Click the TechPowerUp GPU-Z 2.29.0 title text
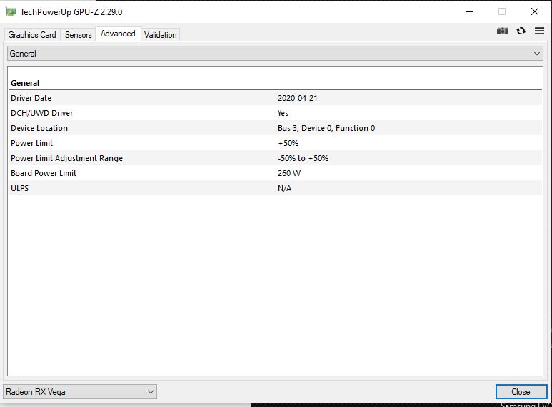This screenshot has width=552, height=407. pos(71,12)
